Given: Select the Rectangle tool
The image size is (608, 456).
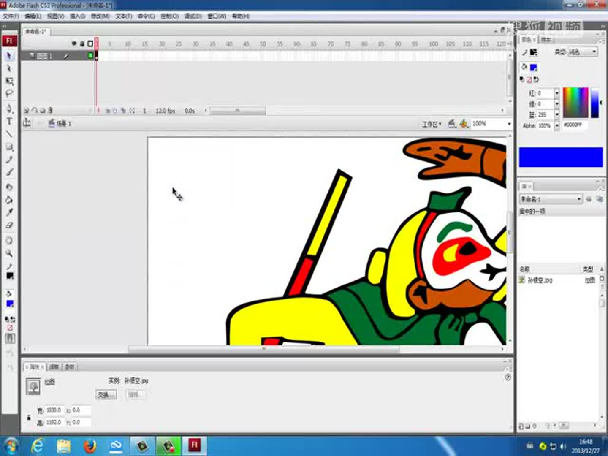Looking at the screenshot, I should [x=9, y=147].
